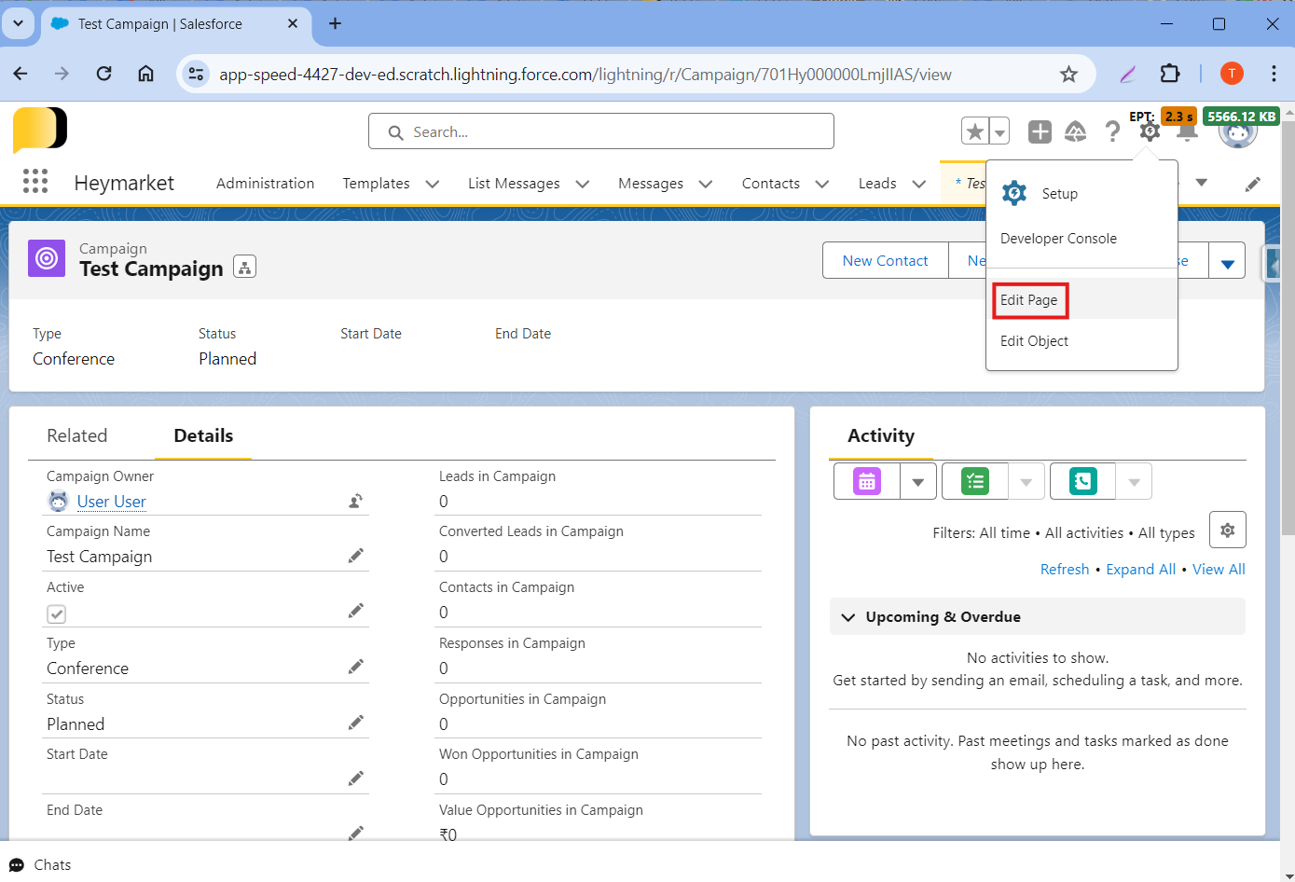Image resolution: width=1295 pixels, height=882 pixels.
Task: Bookmark this page with star icon
Action: click(1068, 74)
